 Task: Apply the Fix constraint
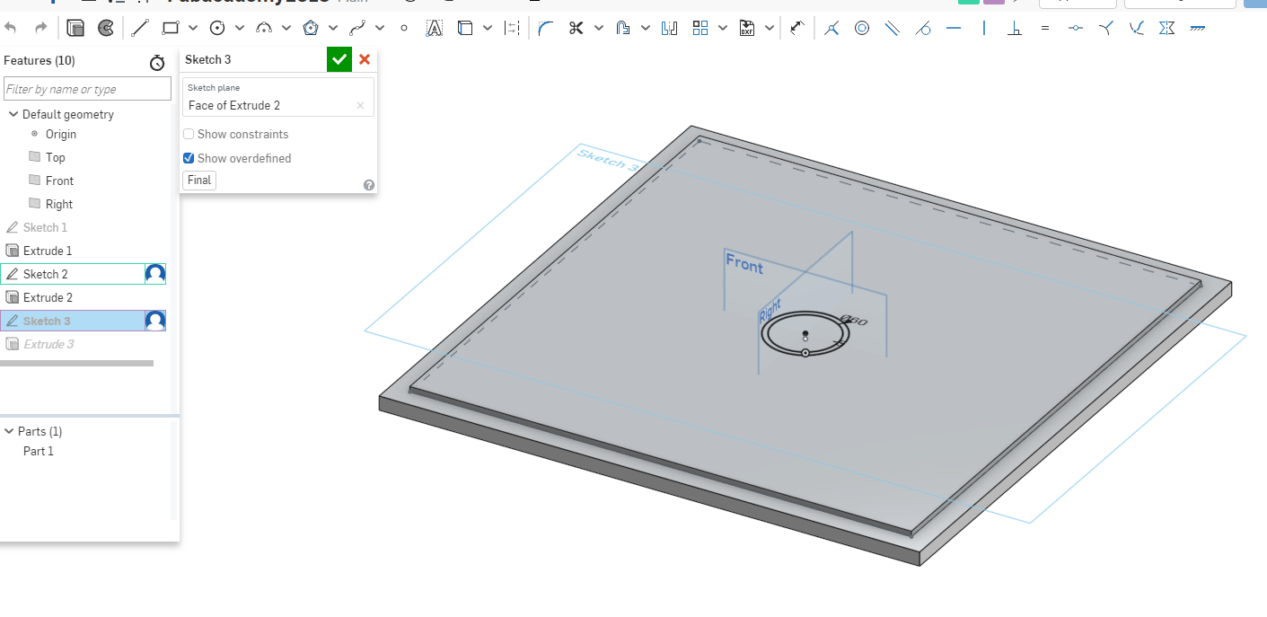click(x=1198, y=28)
